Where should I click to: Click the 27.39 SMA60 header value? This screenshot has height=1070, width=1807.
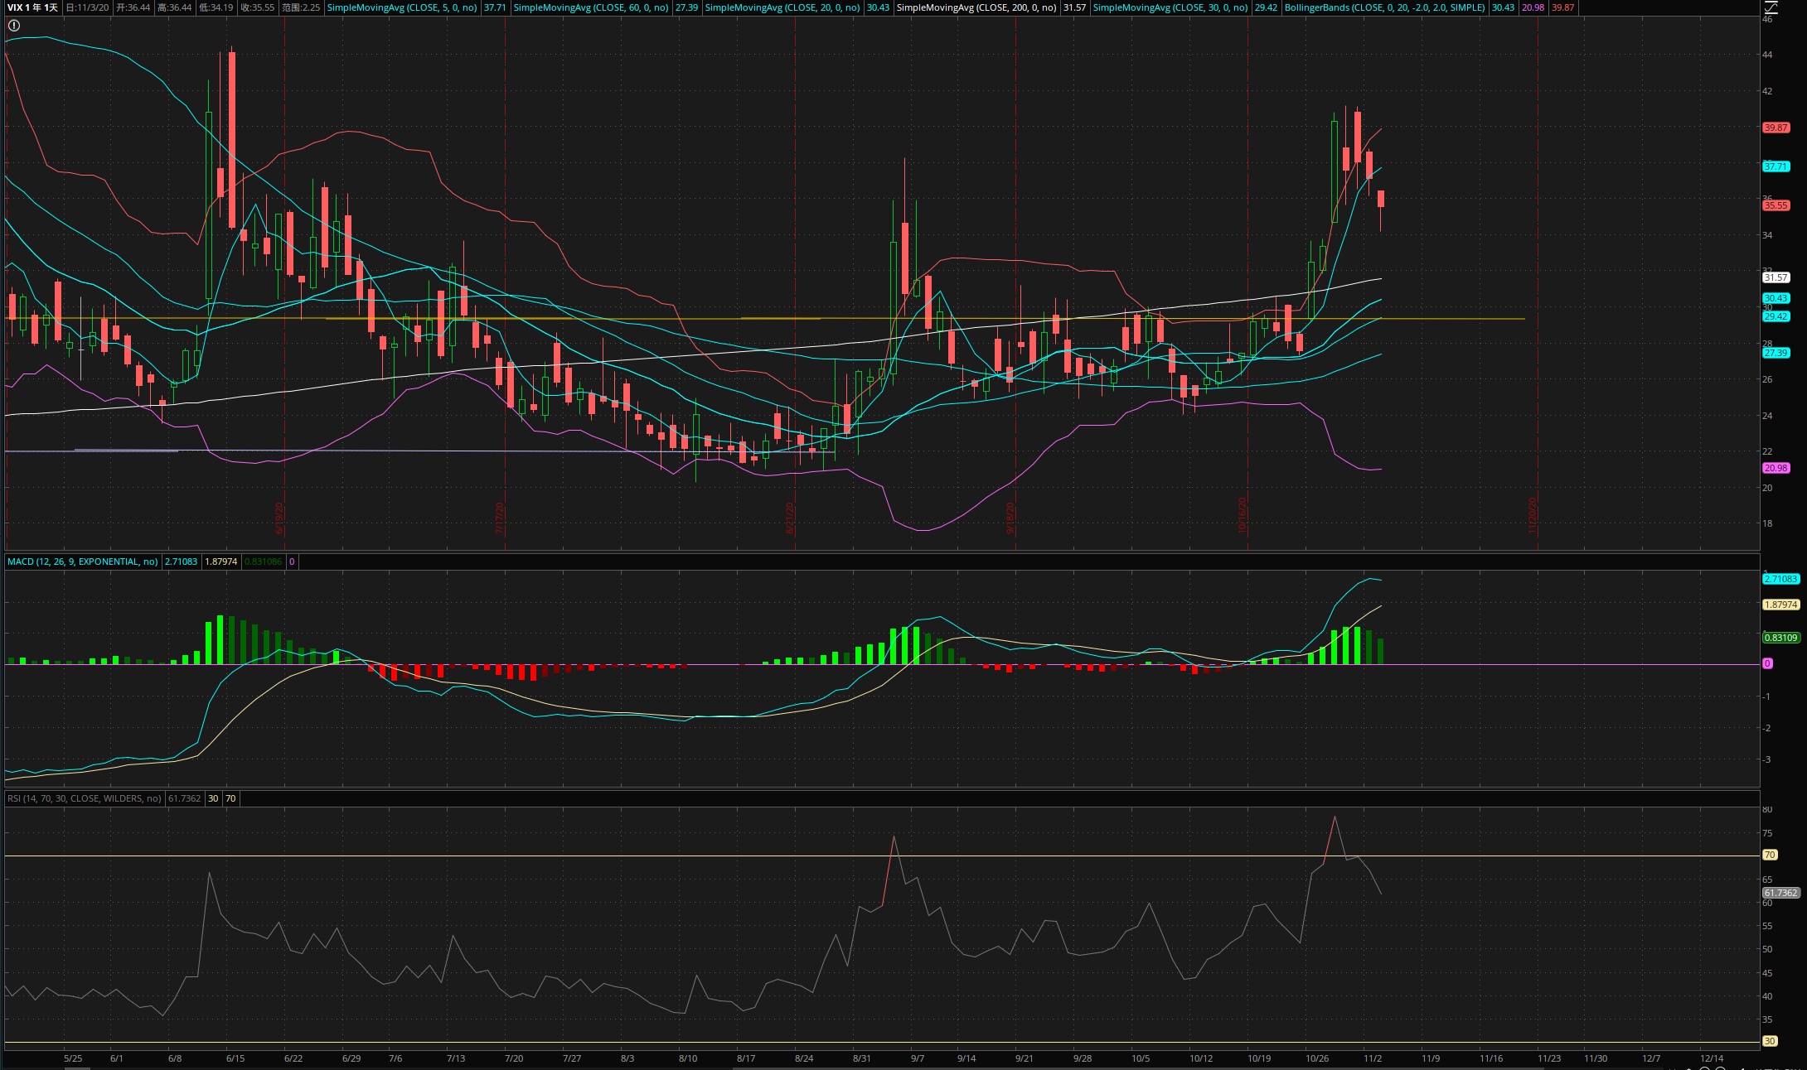point(686,7)
